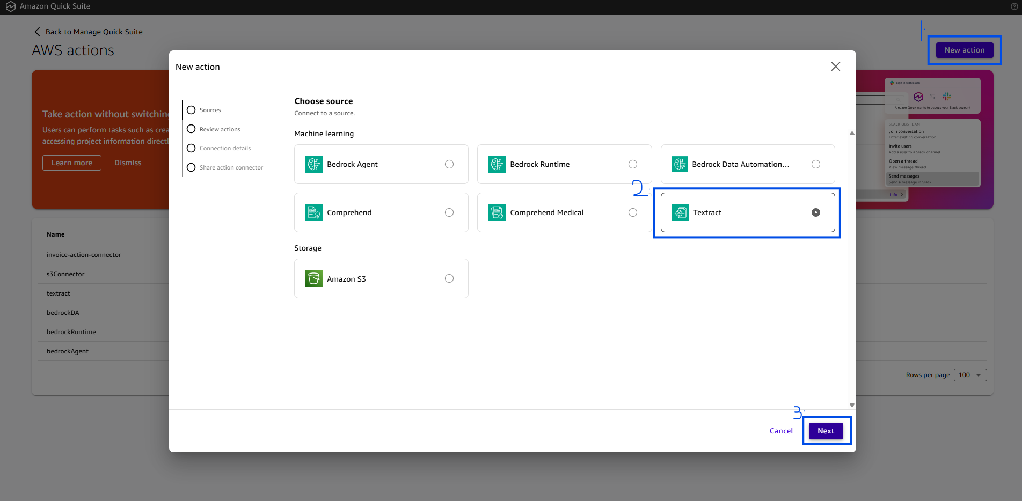This screenshot has width=1022, height=501.
Task: Click the Machine learning section heading
Action: [324, 134]
